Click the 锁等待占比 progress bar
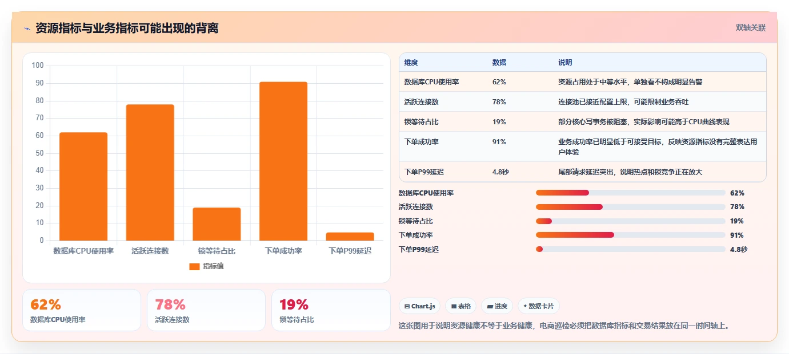 point(630,221)
